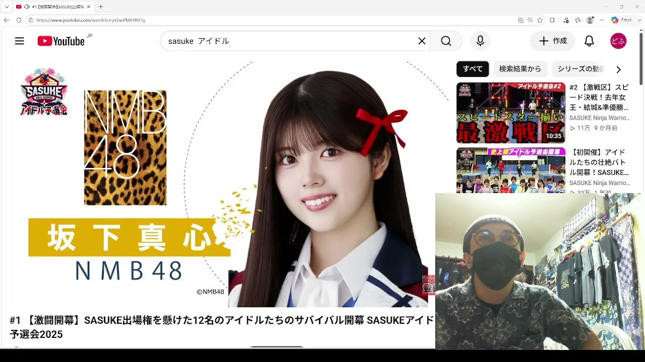Viewport: 645px width, 362px height.
Task: Select the シリーズの動画 filter chip
Action: tap(580, 69)
